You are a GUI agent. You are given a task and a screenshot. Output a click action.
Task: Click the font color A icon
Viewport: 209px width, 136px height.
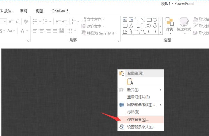23,31
